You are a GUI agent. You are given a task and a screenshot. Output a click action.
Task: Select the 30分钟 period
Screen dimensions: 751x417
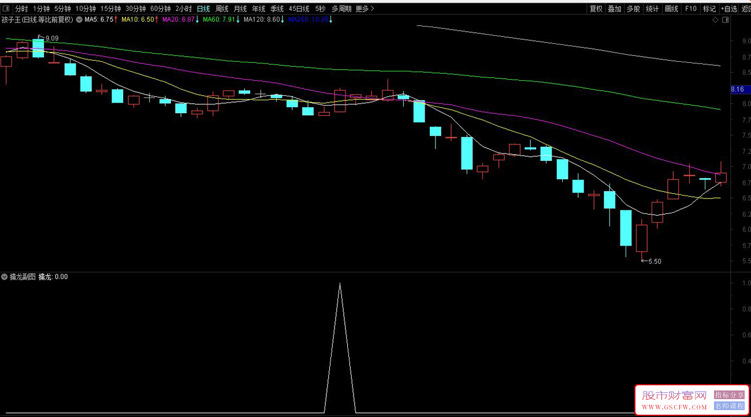tap(136, 9)
